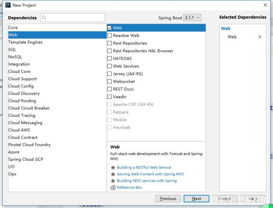Screen dimensions: 273x208
Task: Check Rest Repositories HAL Browser
Action: point(110,51)
